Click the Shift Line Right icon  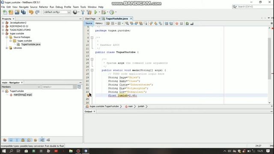point(171,24)
